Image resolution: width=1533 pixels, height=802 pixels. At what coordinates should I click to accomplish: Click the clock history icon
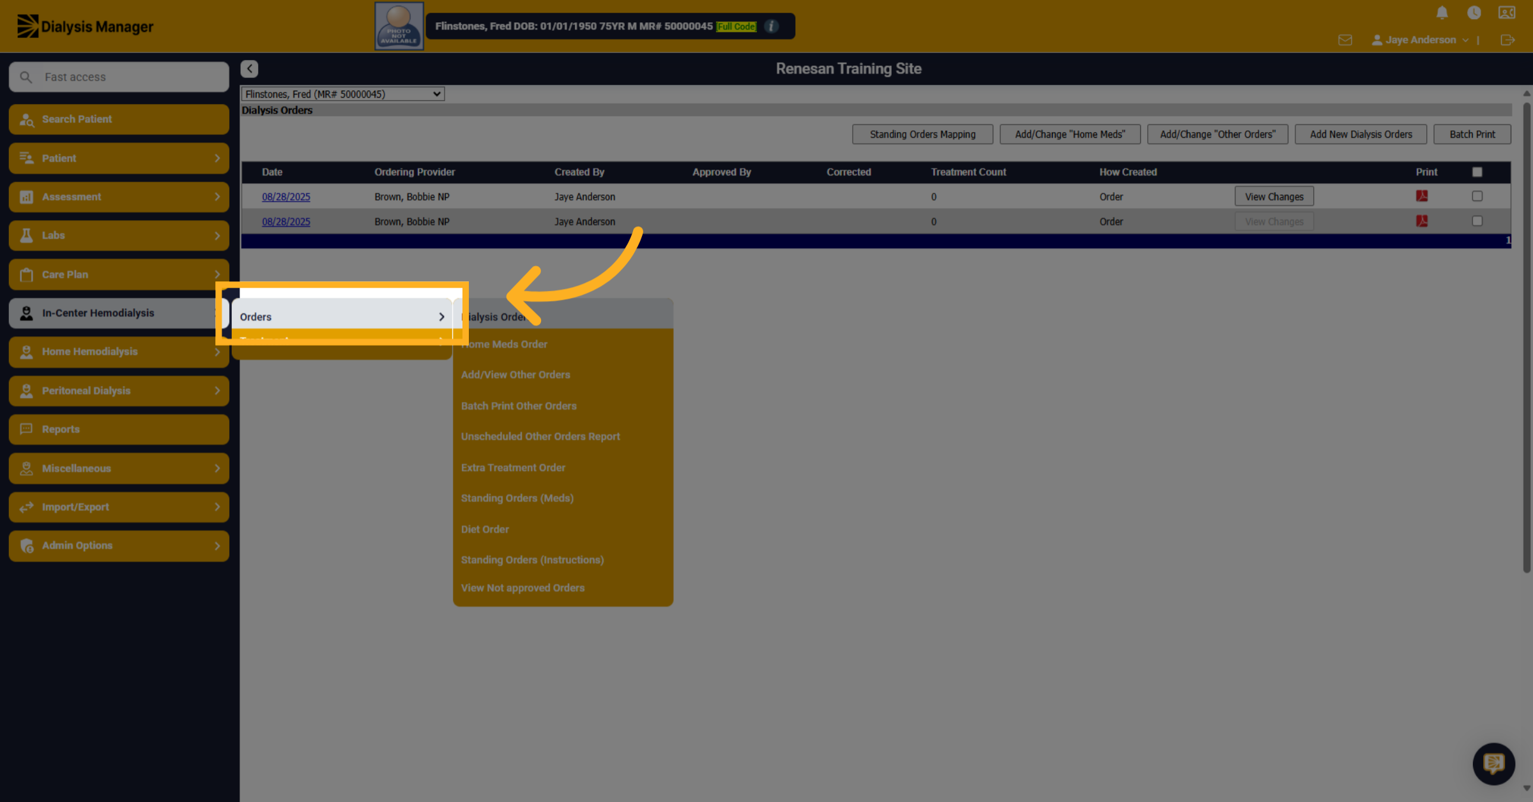(x=1474, y=13)
